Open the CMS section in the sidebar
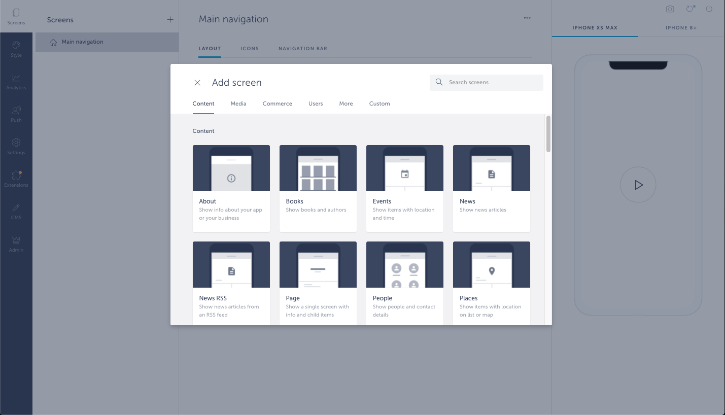This screenshot has height=415, width=725. [x=16, y=212]
